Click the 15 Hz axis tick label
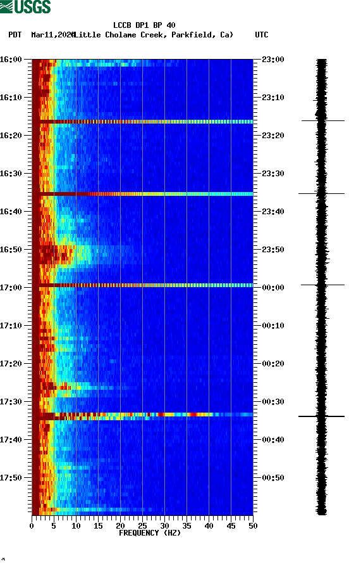Viewport: 349px width, 566px height. point(98,526)
